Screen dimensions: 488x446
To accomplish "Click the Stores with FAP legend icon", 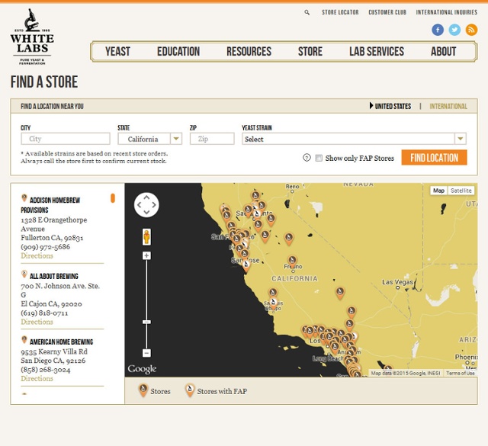I will (190, 390).
